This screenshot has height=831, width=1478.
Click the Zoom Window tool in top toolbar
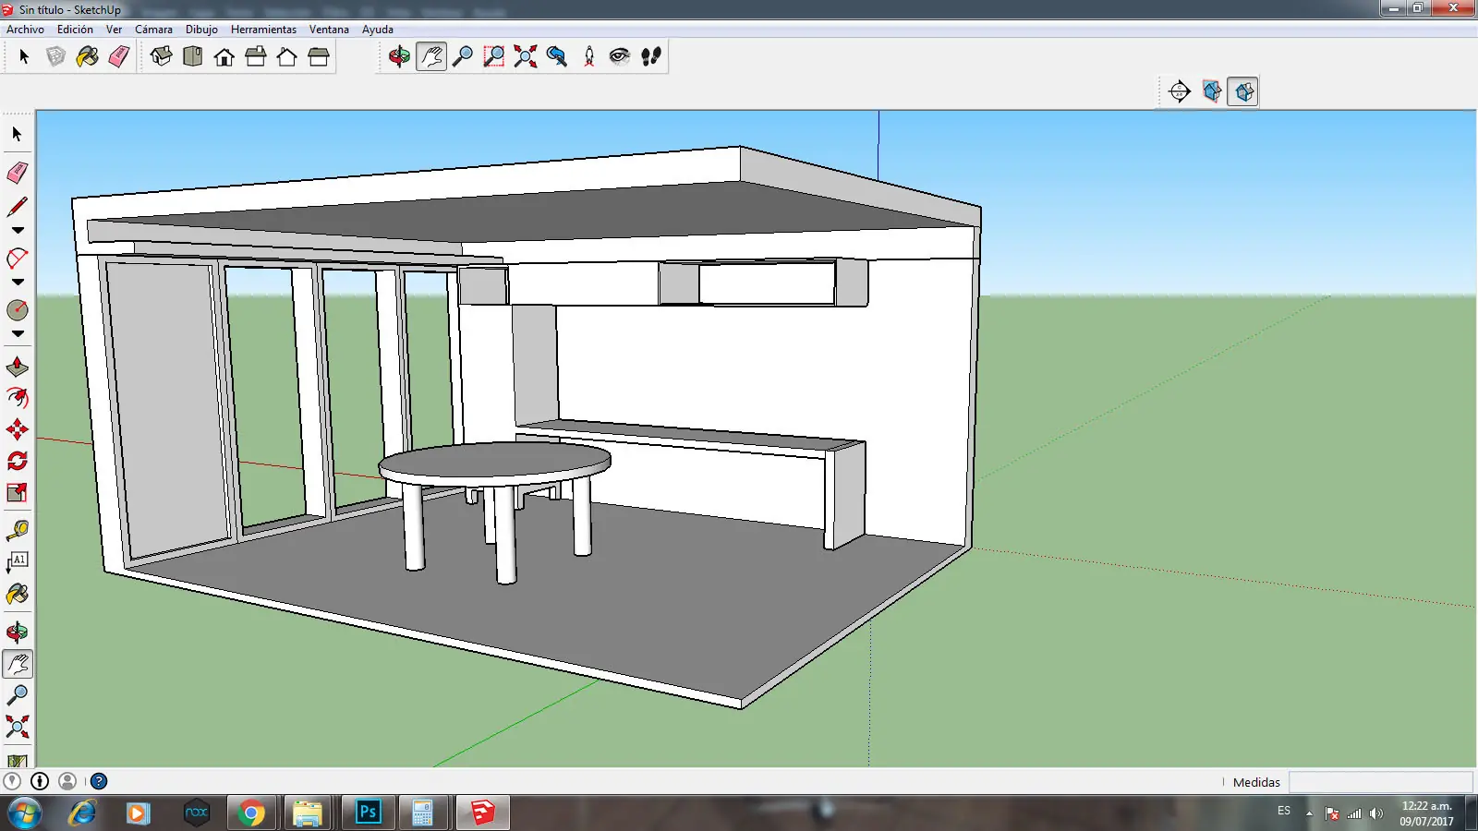[x=494, y=56]
